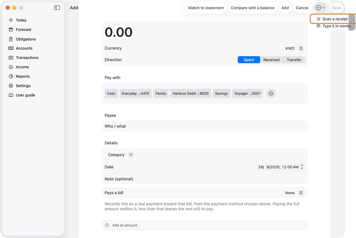Cancel the new transaction
This screenshot has height=238, width=356.
(302, 8)
